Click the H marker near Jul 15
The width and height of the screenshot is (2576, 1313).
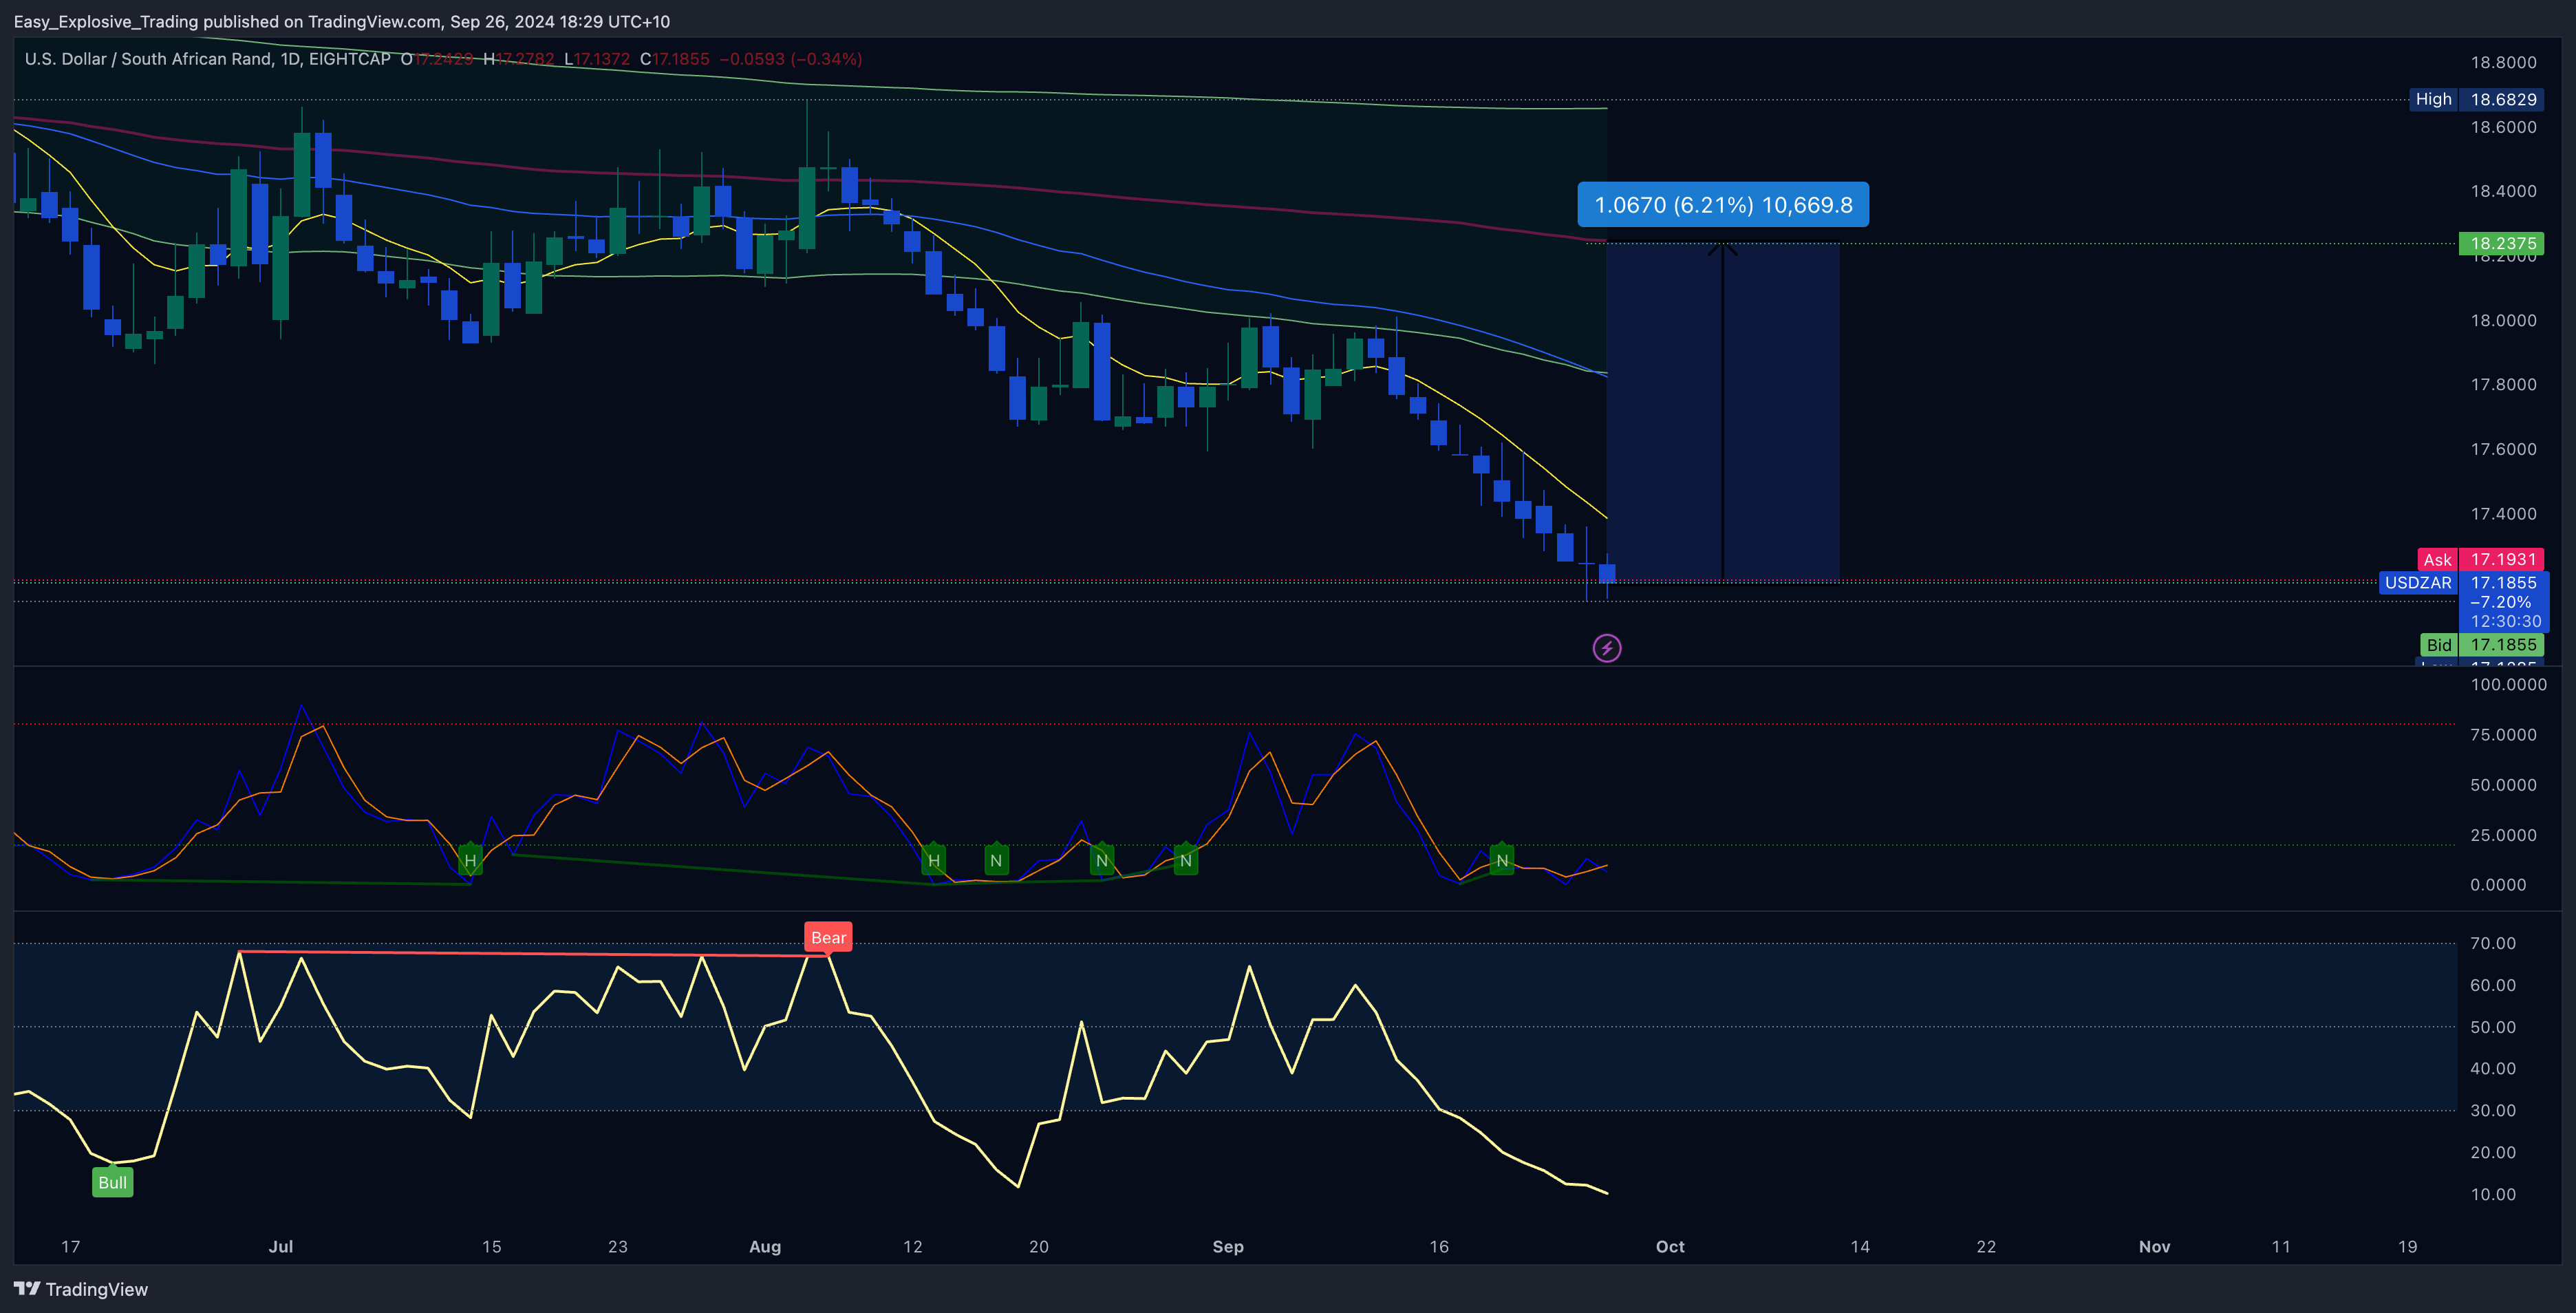(x=470, y=860)
